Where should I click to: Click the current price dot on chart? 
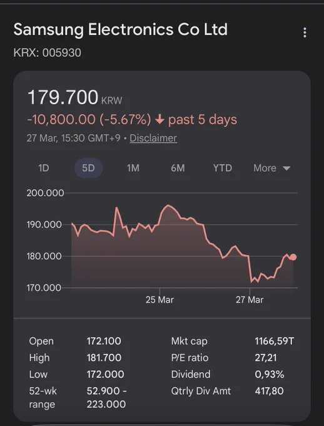293,257
